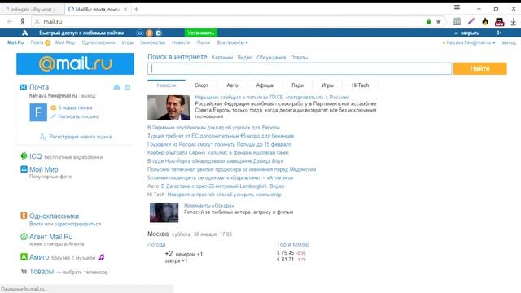Switch to the Indiegala browser tab
Viewport: 521px width, 293px height.
click(33, 9)
